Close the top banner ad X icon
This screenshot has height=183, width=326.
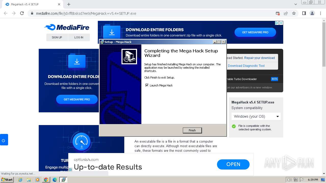click(281, 23)
